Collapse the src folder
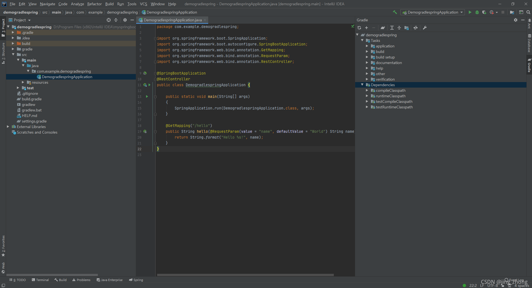This screenshot has height=288, width=532. 13,55
